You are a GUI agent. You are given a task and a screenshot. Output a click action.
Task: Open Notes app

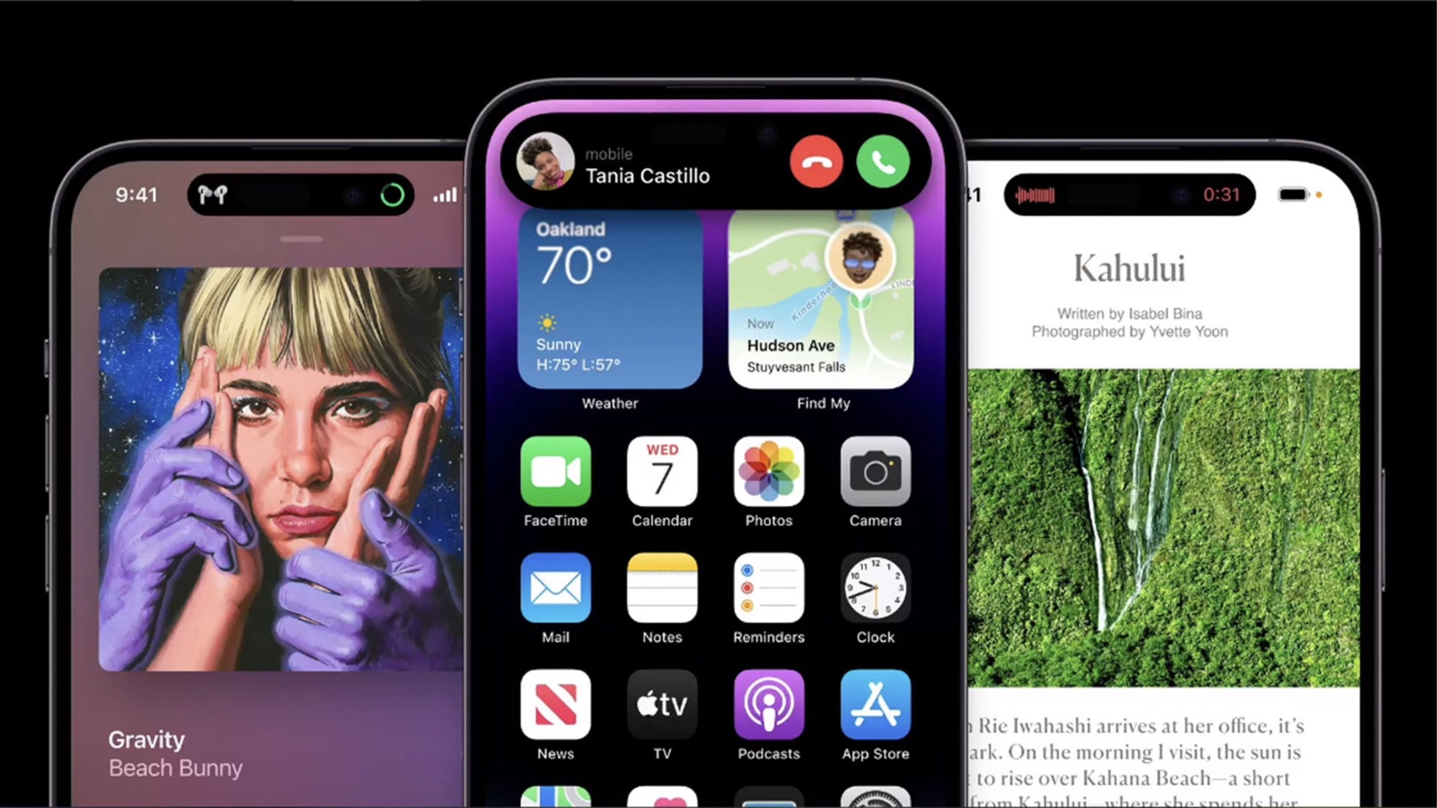click(661, 590)
